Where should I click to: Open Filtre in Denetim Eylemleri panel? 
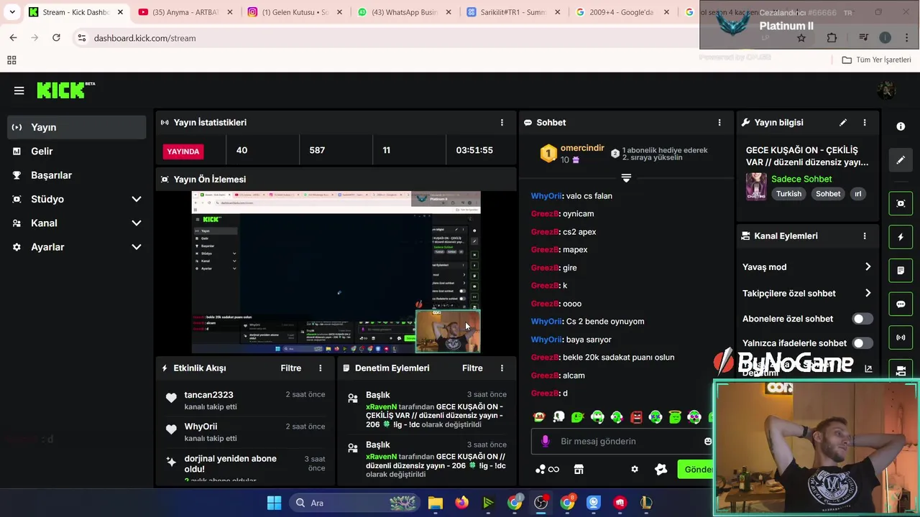472,368
